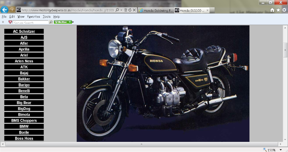This screenshot has height=152, width=288.
Task: Close the Honda GL1100 tab
Action: (207, 10)
